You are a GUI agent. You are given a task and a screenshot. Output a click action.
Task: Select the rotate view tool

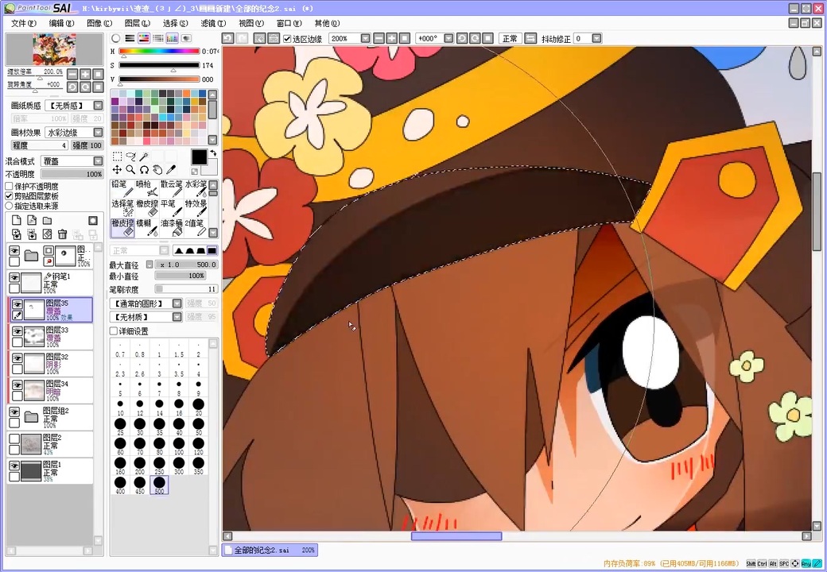[144, 169]
